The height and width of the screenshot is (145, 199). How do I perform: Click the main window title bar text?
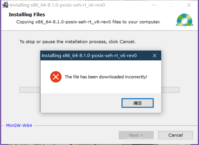pyautogui.click(x=57, y=5)
